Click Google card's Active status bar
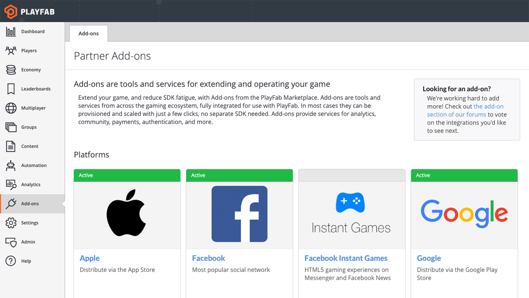The width and height of the screenshot is (529, 298). click(464, 175)
